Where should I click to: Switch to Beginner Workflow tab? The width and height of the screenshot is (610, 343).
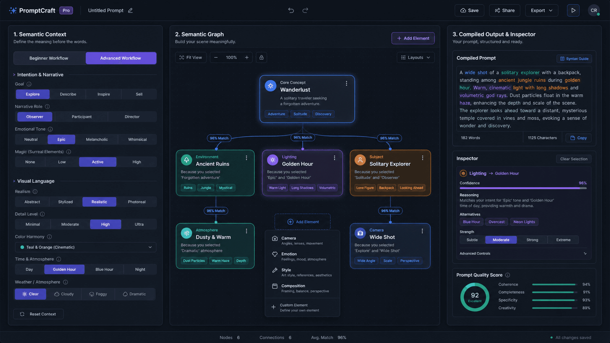point(49,58)
